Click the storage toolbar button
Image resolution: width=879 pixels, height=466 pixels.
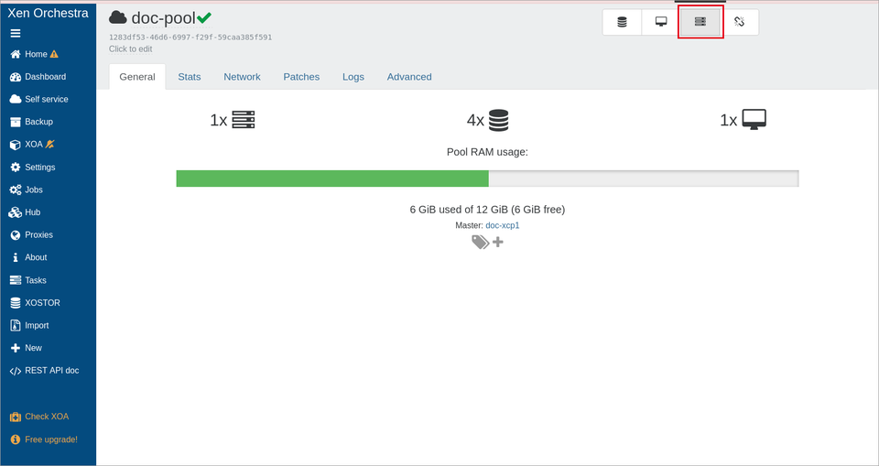pos(622,22)
